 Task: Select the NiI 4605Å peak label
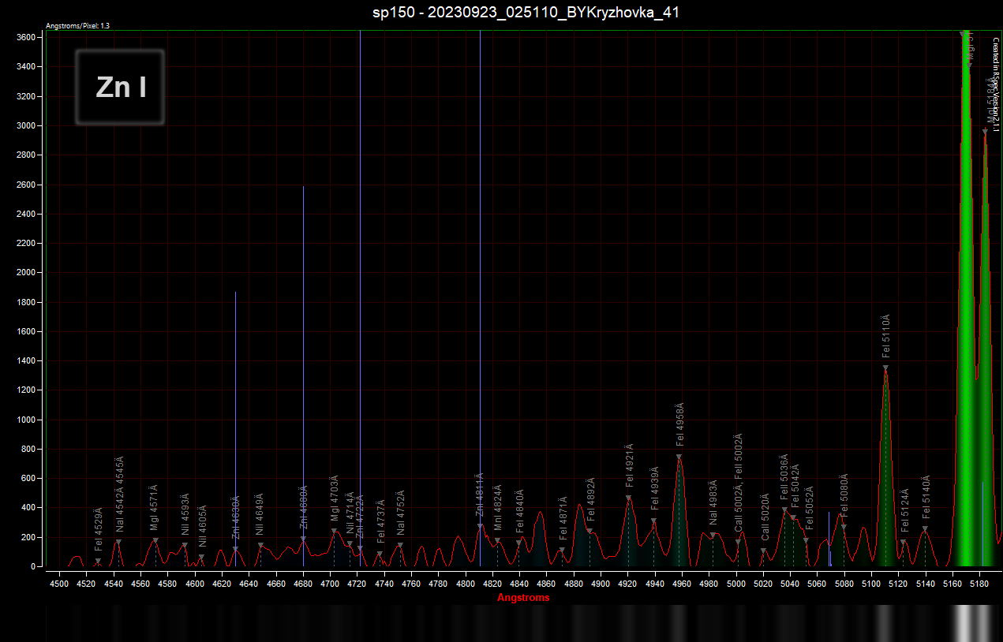[202, 526]
